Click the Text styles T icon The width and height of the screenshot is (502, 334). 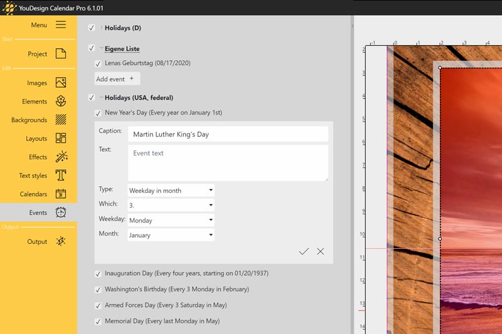pyautogui.click(x=61, y=175)
